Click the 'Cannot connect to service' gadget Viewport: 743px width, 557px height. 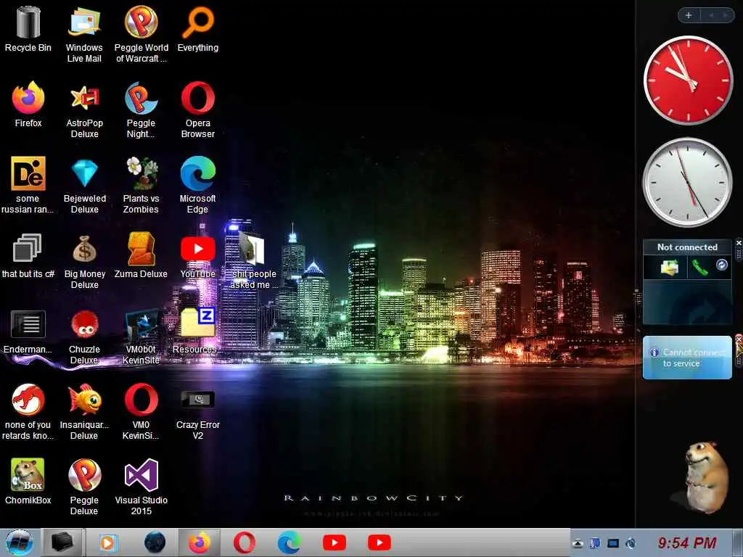tap(687, 358)
